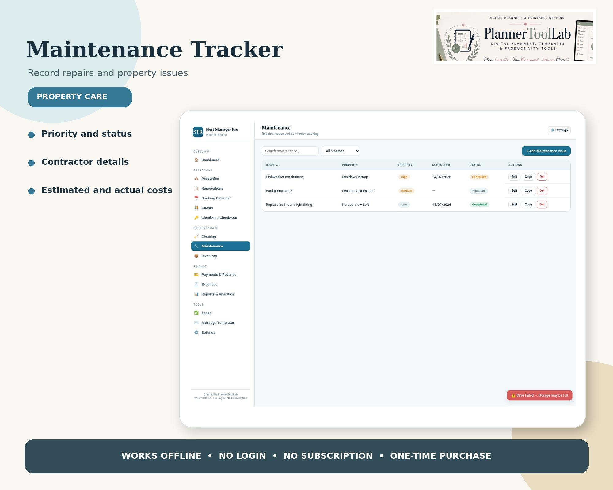Click the STR app logo
Image resolution: width=613 pixels, height=490 pixels.
(x=198, y=132)
